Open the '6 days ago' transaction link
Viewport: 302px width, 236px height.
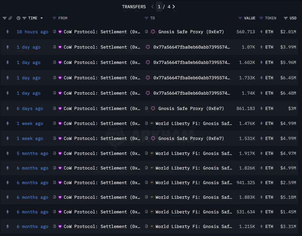30,108
